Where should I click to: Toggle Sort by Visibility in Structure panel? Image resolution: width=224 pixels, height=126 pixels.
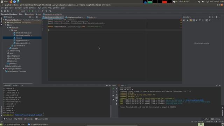184,20
